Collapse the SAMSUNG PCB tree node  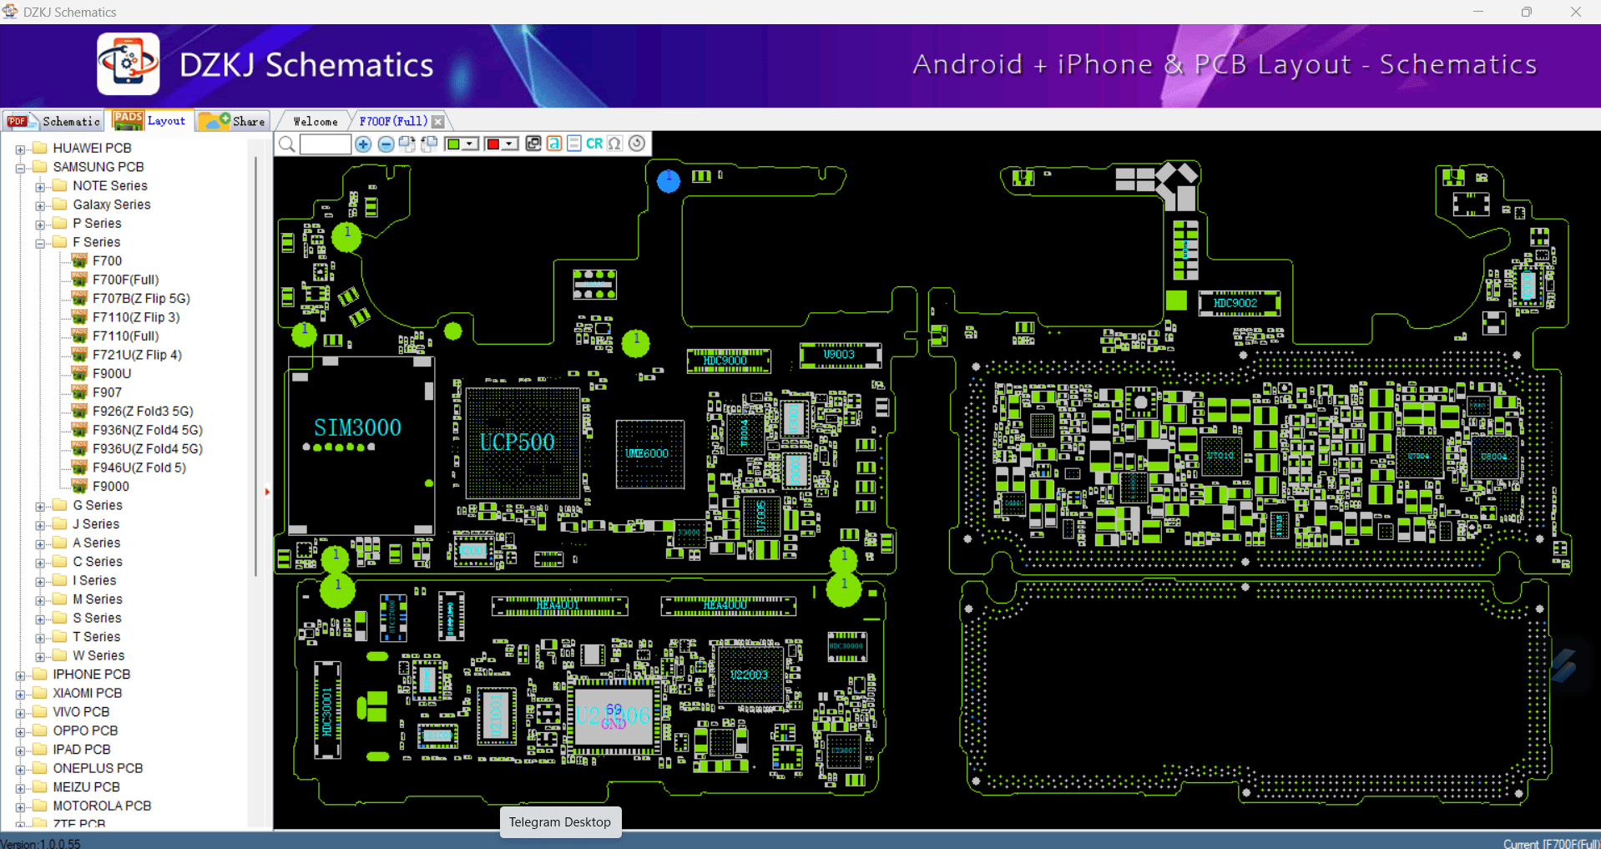click(20, 168)
